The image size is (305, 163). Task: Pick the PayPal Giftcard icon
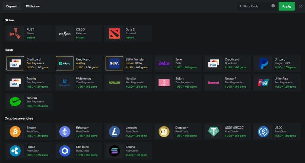click(263, 63)
